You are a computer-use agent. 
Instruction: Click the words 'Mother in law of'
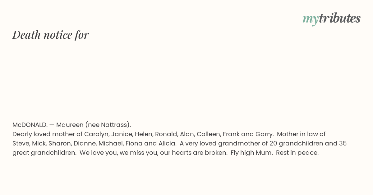(301, 134)
